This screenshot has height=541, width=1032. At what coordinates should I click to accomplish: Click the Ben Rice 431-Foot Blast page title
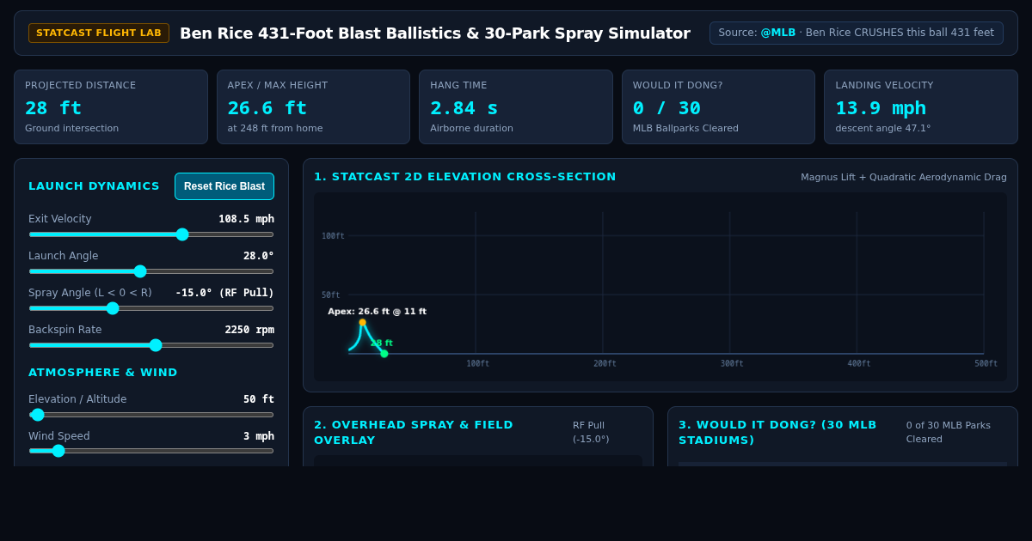[x=435, y=33]
